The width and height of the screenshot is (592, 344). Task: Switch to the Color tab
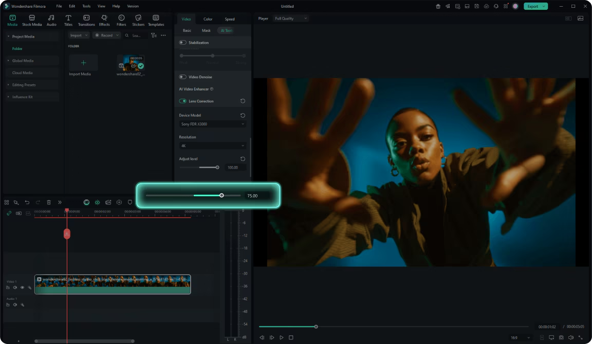click(208, 19)
